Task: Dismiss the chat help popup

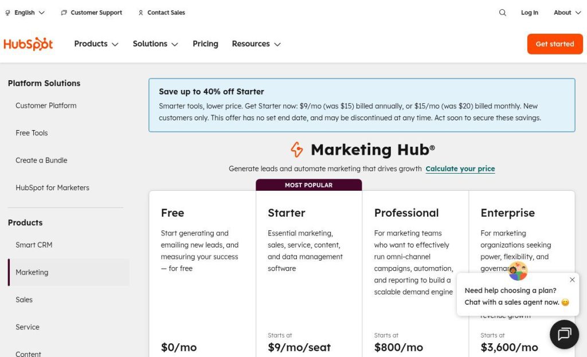Action: (x=572, y=280)
